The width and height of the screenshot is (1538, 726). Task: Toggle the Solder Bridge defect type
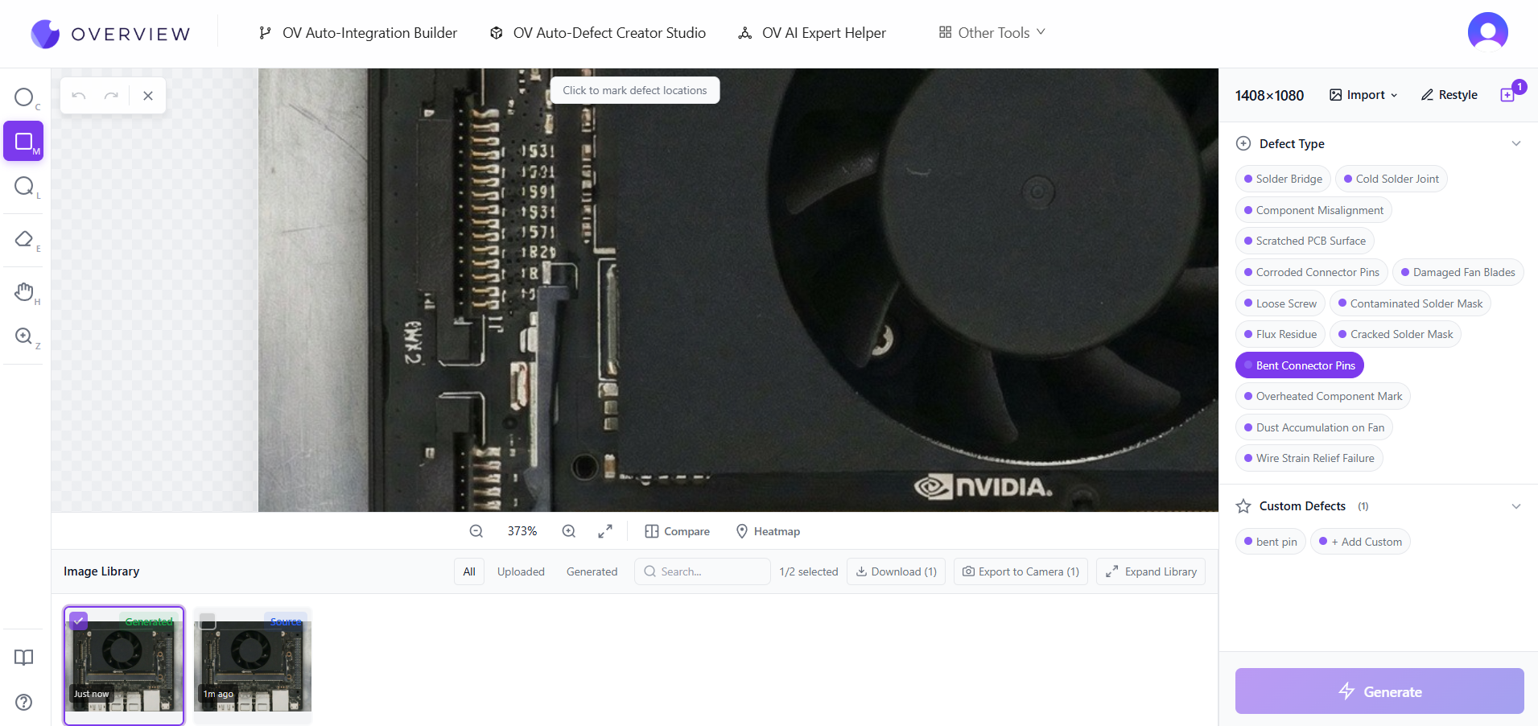(1283, 179)
